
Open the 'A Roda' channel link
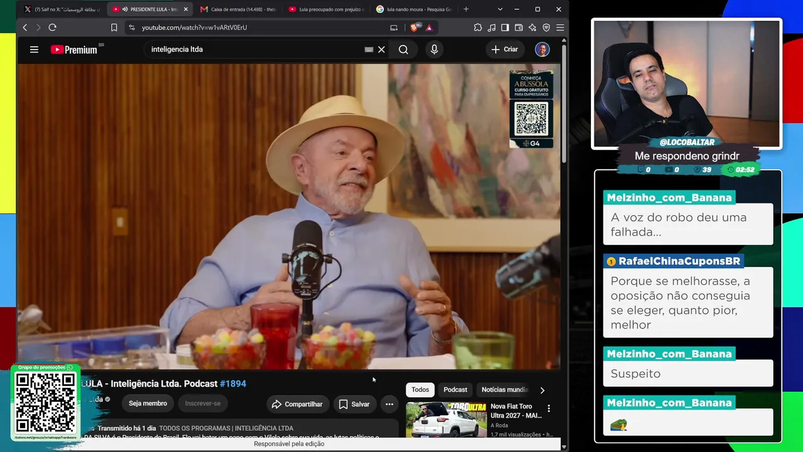pos(499,425)
